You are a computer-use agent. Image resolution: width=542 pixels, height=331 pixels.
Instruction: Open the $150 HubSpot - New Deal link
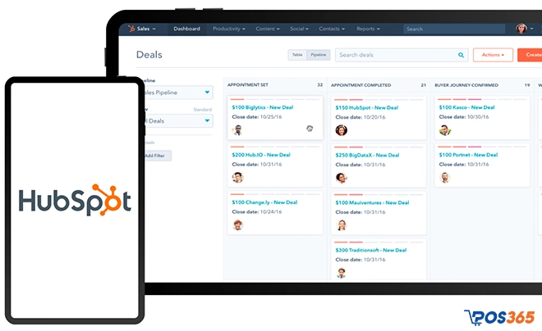pos(367,107)
